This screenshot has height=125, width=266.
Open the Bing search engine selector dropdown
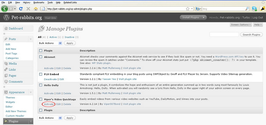coord(198,9)
